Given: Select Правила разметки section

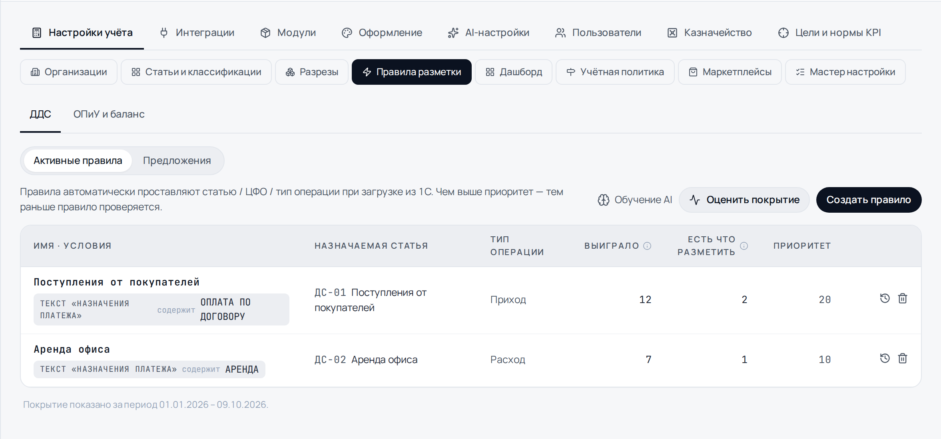Looking at the screenshot, I should pos(412,72).
